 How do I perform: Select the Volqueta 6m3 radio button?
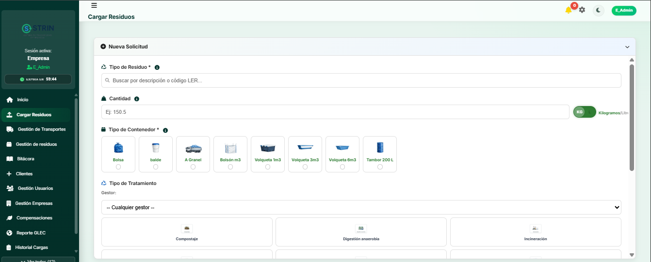(342, 167)
